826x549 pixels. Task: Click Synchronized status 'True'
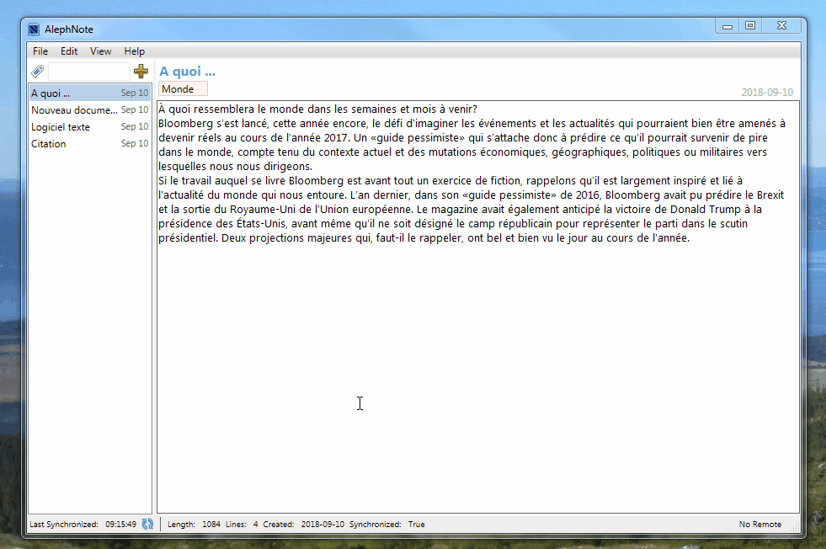pyautogui.click(x=416, y=525)
